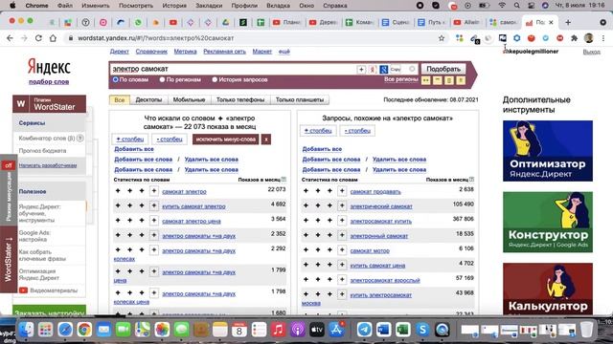Expand the vertical WordStater side tab
This screenshot has height=344, width=613.
point(9,259)
